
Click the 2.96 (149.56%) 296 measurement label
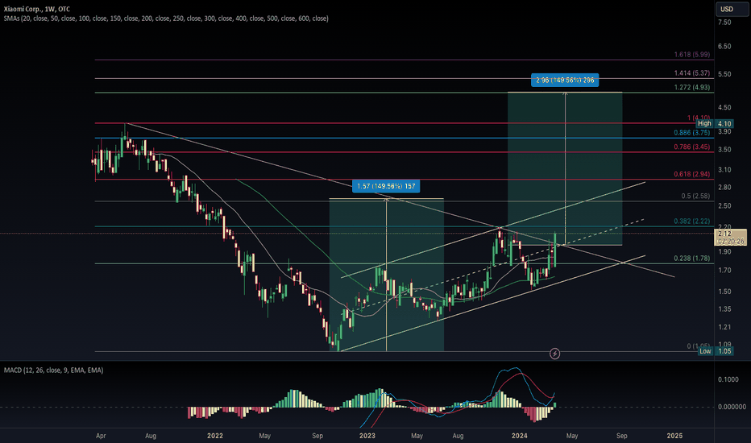coord(565,80)
